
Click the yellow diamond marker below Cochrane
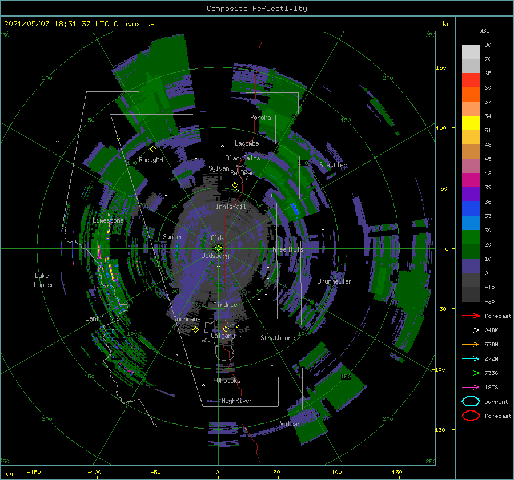(x=195, y=329)
